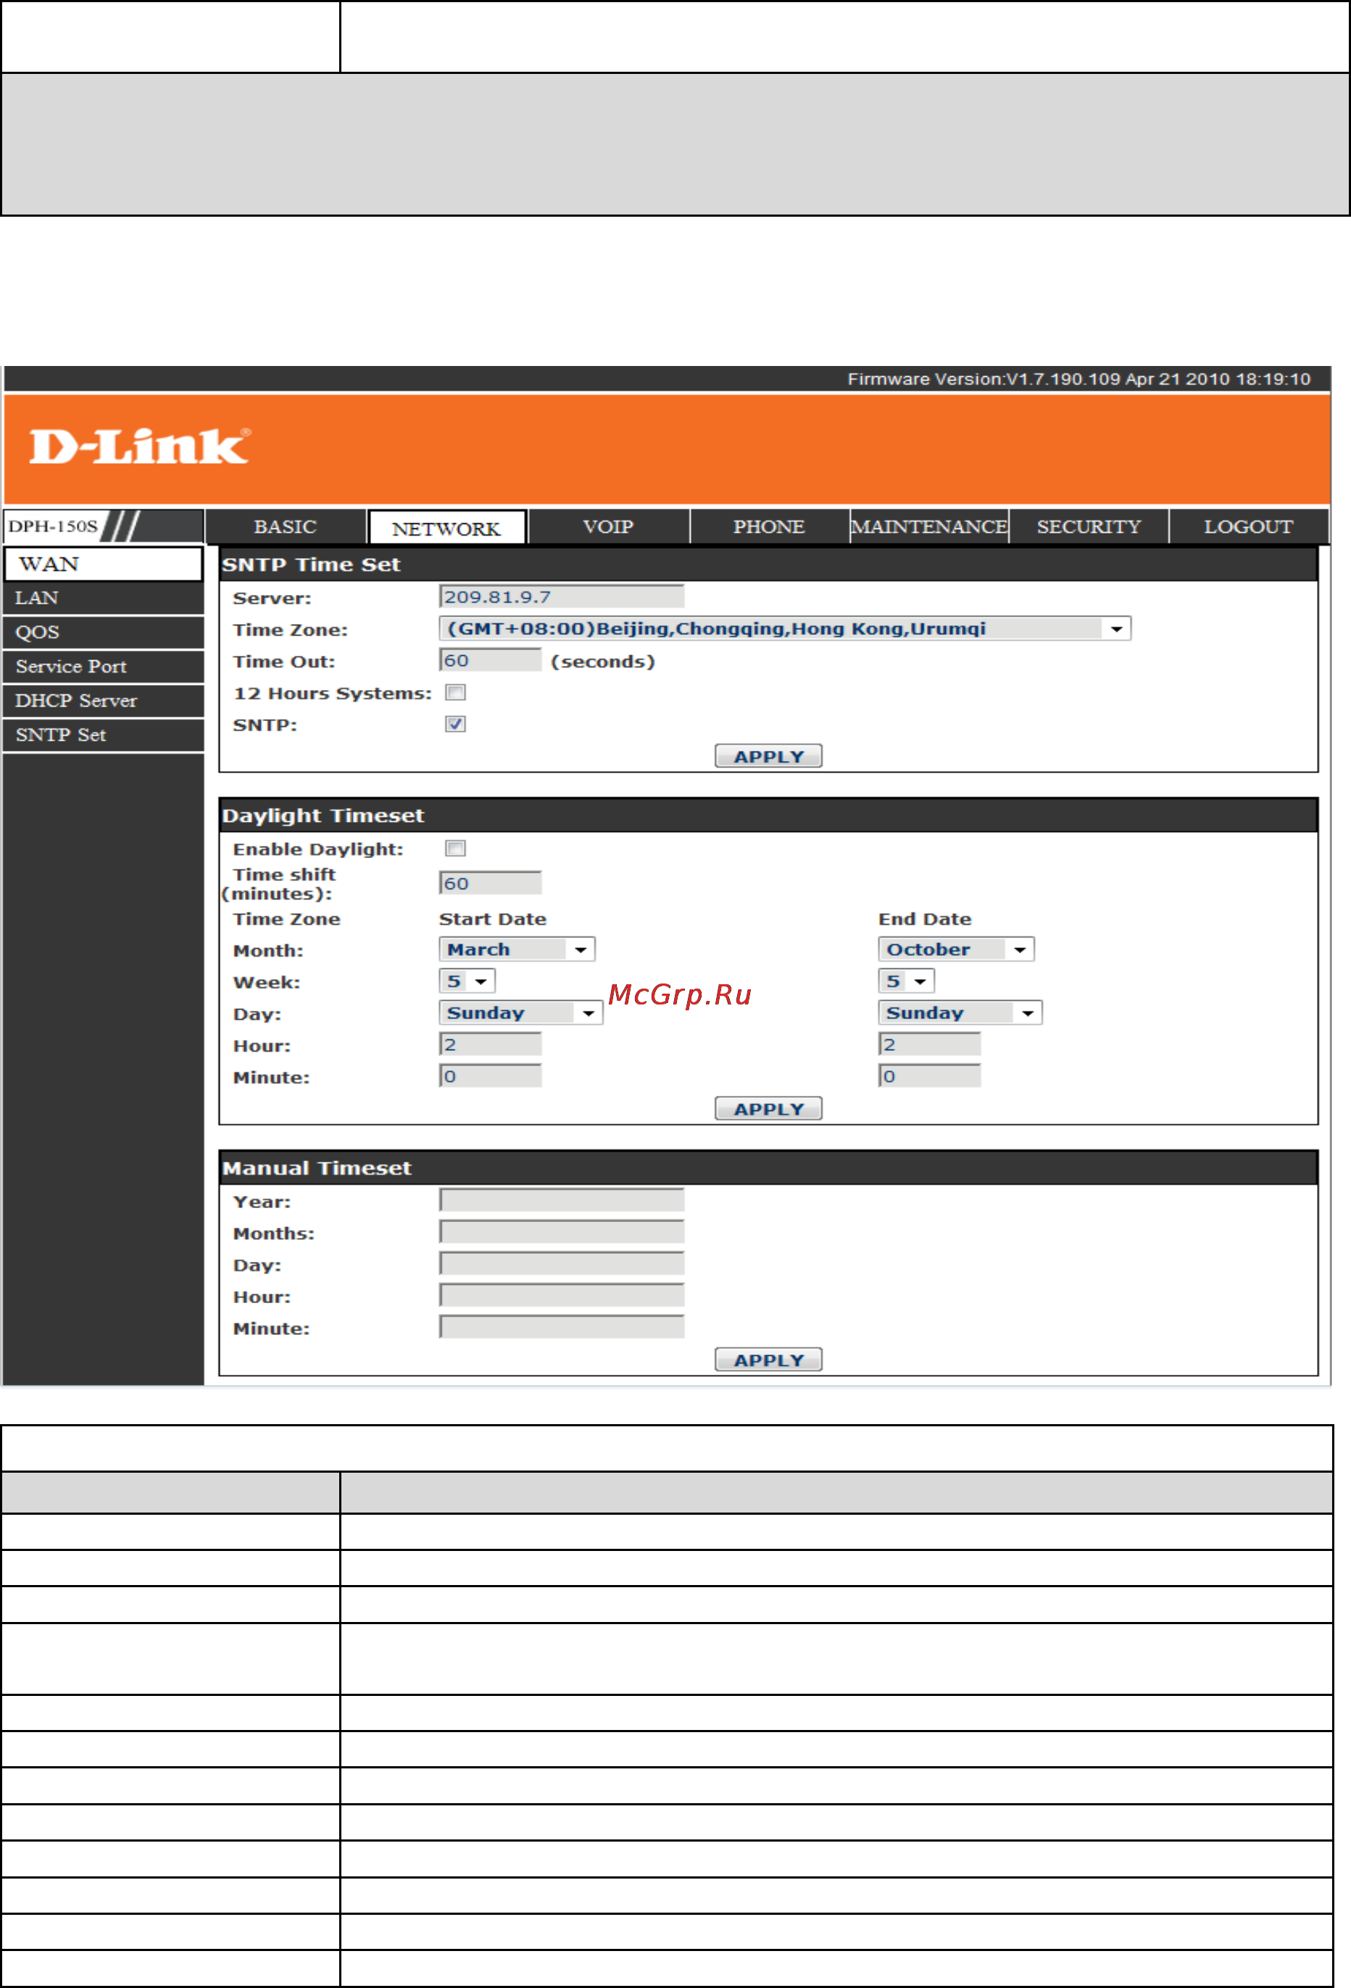Image resolution: width=1351 pixels, height=1988 pixels.
Task: Select LAN in the sidebar
Action: click(x=104, y=599)
